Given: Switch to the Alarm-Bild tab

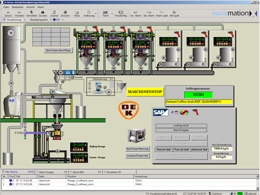Looking at the screenshot, I should tap(86, 172).
